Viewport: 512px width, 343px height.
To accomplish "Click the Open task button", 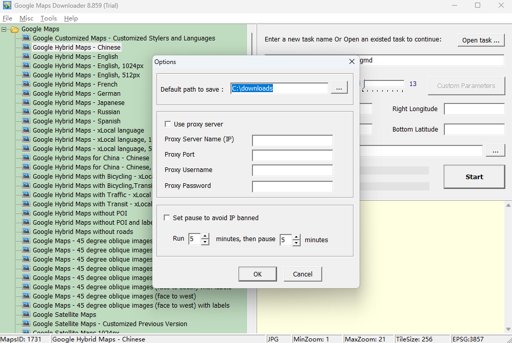I will click(481, 40).
